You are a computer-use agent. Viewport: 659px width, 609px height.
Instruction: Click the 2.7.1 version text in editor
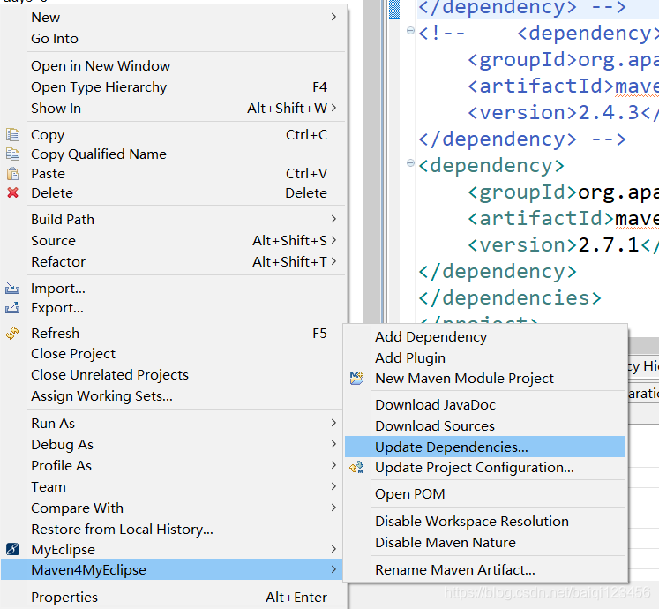609,244
